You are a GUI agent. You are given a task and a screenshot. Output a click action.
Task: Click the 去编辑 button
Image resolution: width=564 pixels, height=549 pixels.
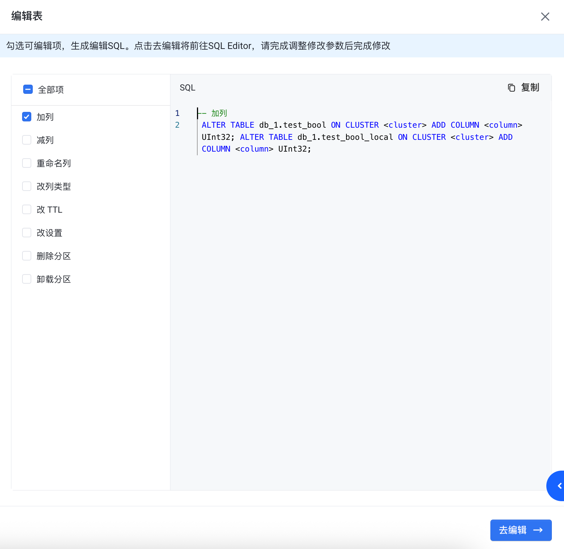point(521,530)
